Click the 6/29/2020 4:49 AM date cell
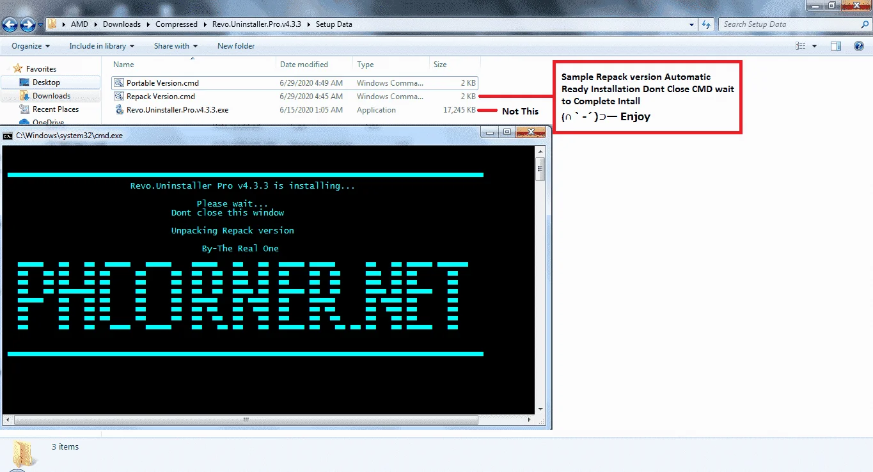Image resolution: width=873 pixels, height=472 pixels. point(311,83)
